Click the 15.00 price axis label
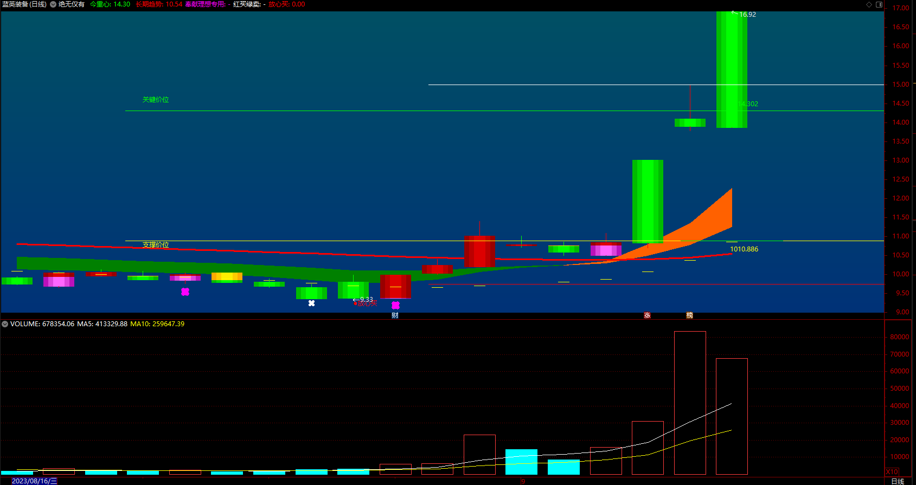This screenshot has height=485, width=916. click(901, 85)
